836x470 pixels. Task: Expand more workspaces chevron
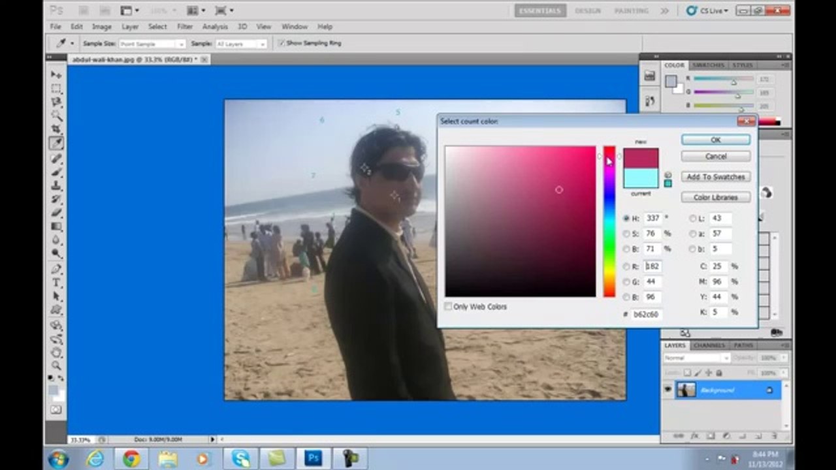(665, 10)
